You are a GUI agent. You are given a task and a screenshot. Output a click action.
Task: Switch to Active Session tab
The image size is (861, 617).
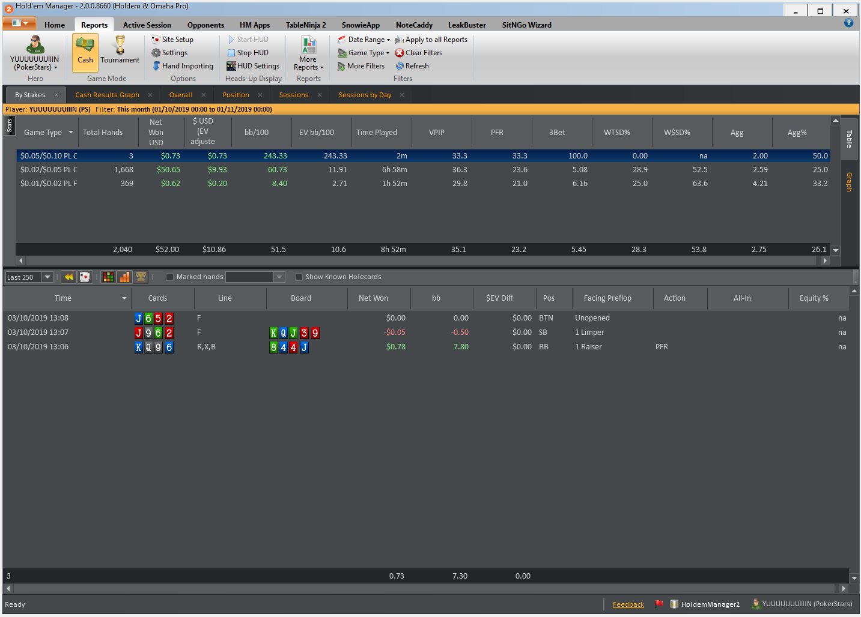(147, 25)
